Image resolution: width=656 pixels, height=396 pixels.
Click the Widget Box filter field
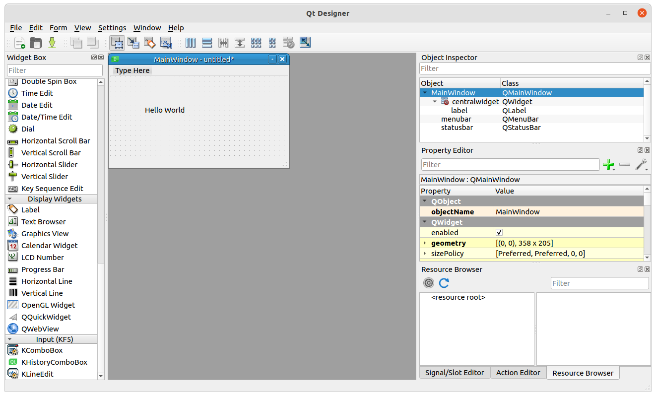pyautogui.click(x=55, y=70)
